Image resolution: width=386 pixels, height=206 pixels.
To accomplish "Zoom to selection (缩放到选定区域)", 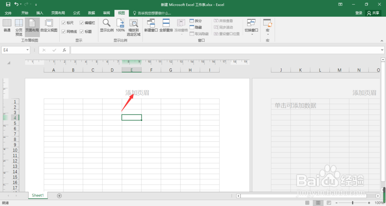I will click(134, 27).
